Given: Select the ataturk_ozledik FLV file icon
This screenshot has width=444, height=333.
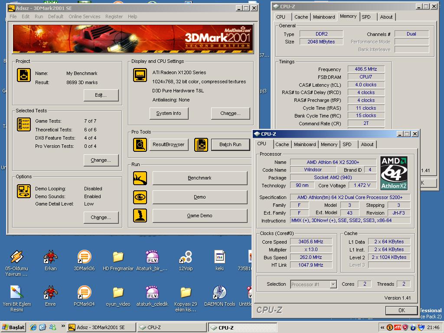Looking at the screenshot, I should (x=152, y=293).
